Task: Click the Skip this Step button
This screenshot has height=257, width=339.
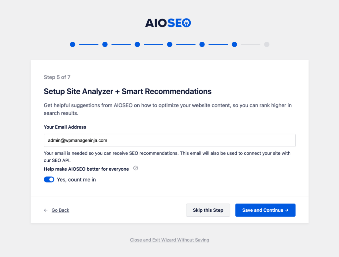Action: [x=208, y=210]
